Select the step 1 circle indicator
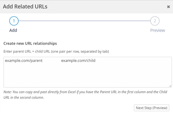Screen dimensions: 173x115 14,21
